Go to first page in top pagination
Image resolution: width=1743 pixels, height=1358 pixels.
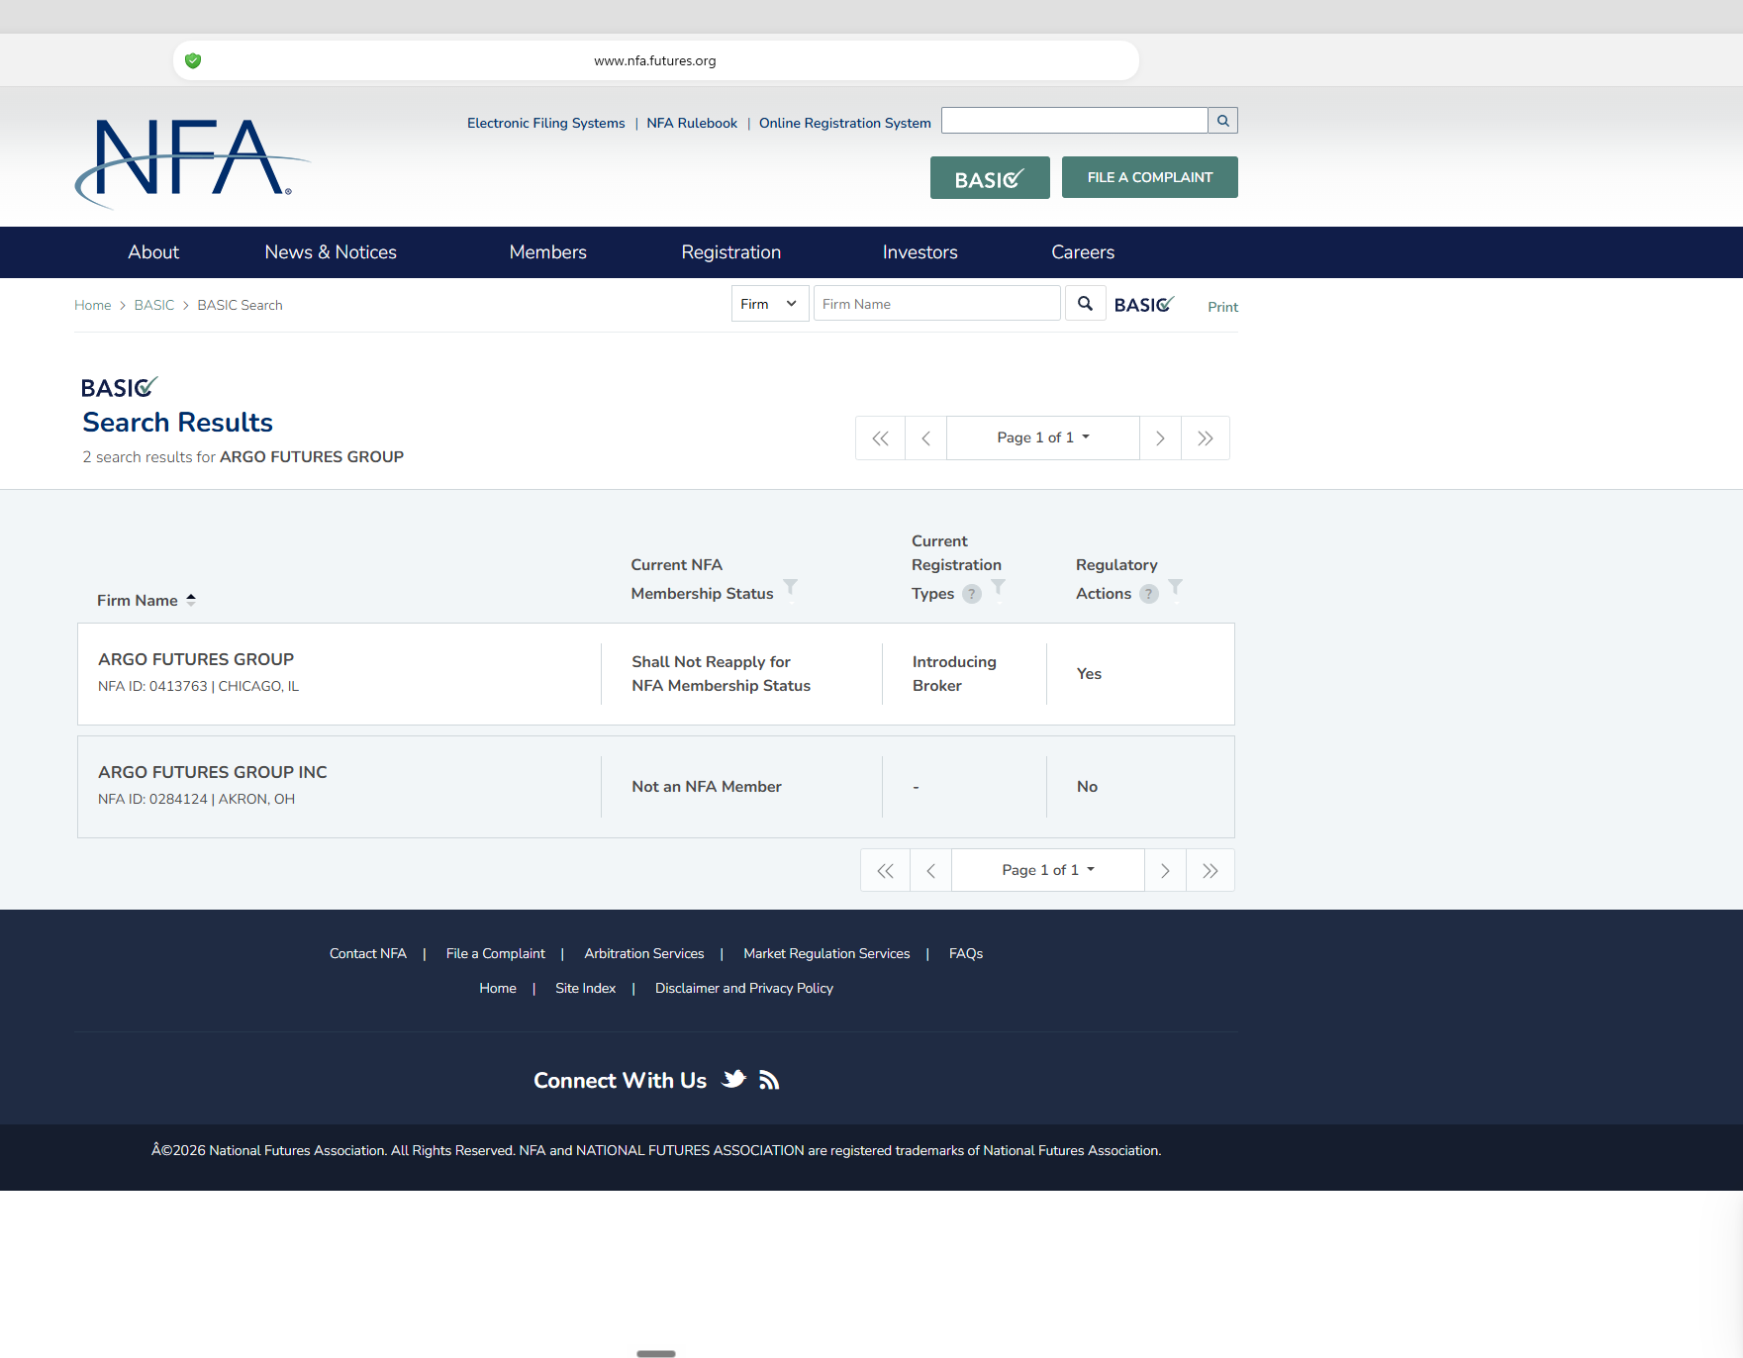(880, 438)
